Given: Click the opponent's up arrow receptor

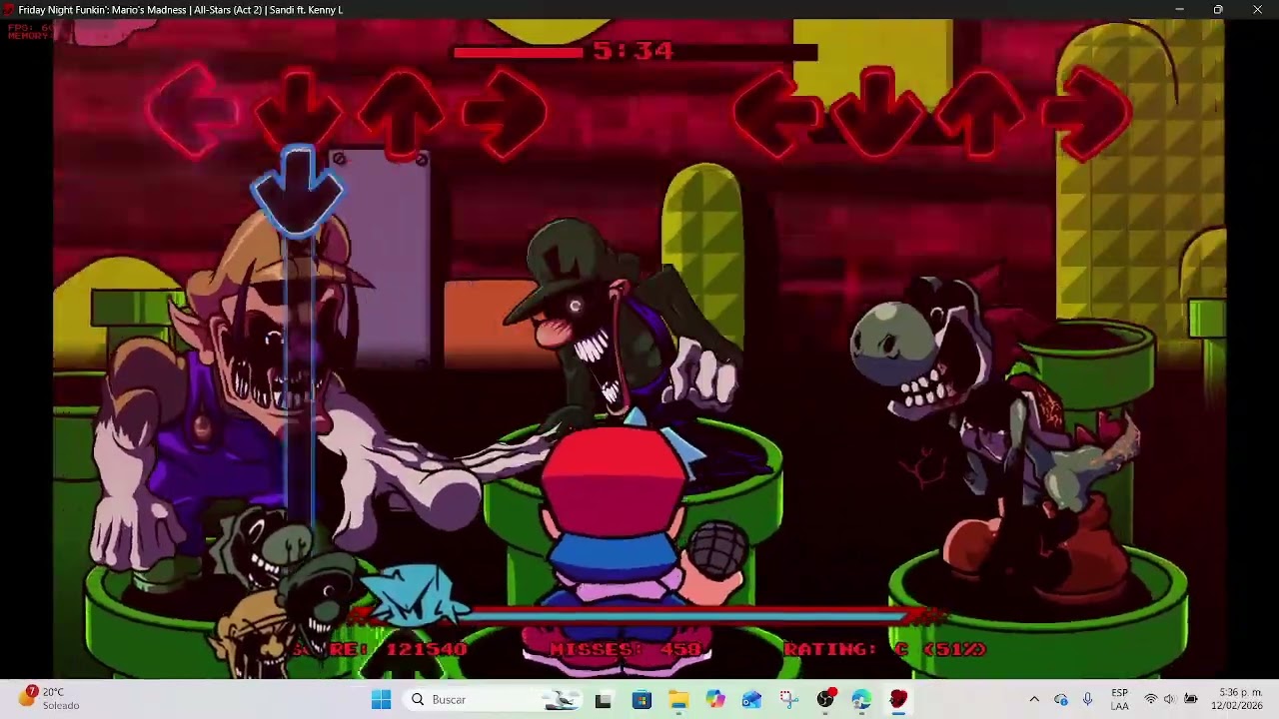Looking at the screenshot, I should (402, 112).
